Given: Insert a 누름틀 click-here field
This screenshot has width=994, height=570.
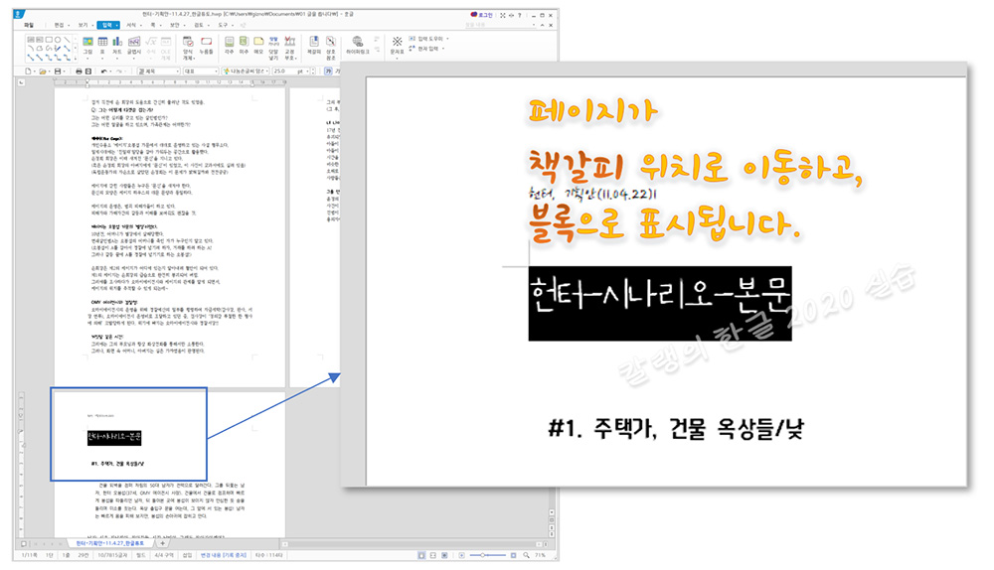Looking at the screenshot, I should (206, 46).
